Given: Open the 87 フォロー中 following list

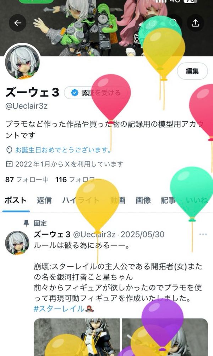Looking at the screenshot, I should pos(27,179).
